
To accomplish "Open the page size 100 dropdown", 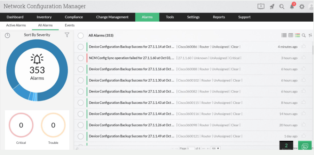I will pyautogui.click(x=216, y=148).
